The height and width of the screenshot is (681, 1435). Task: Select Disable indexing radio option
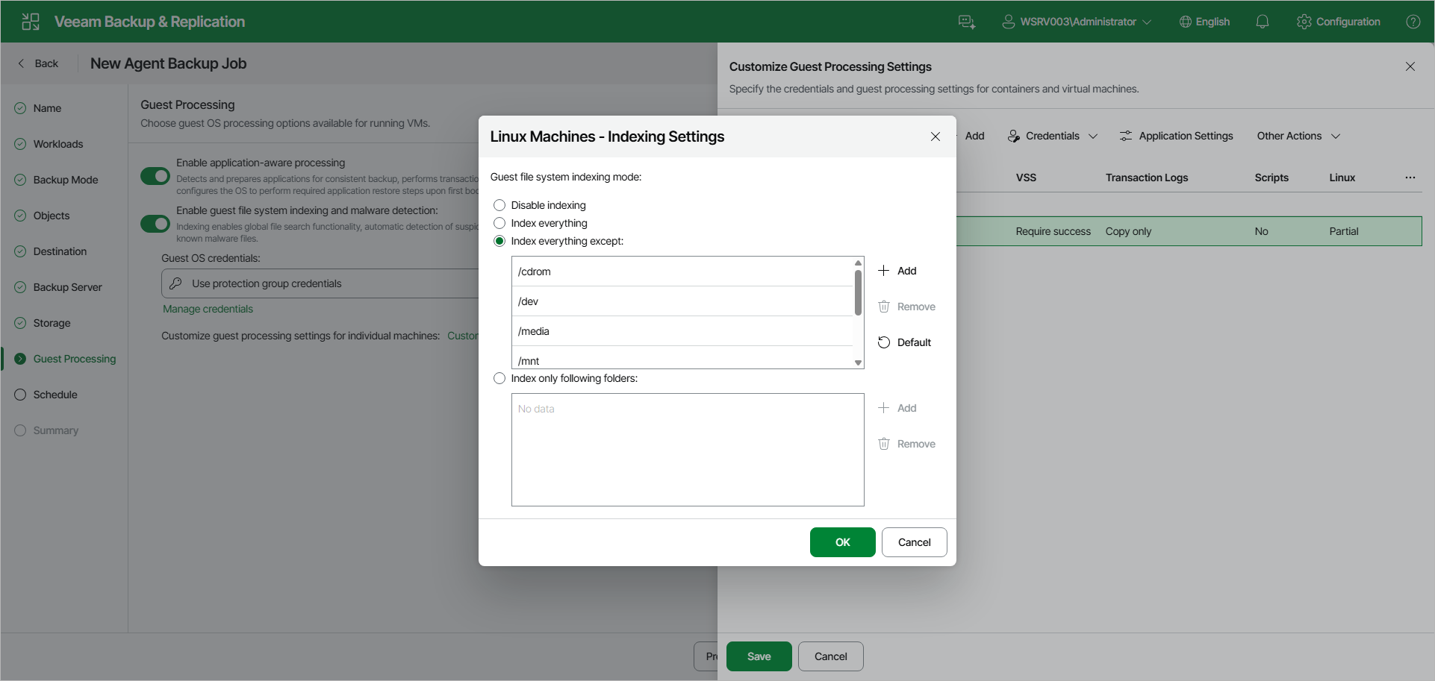(499, 205)
